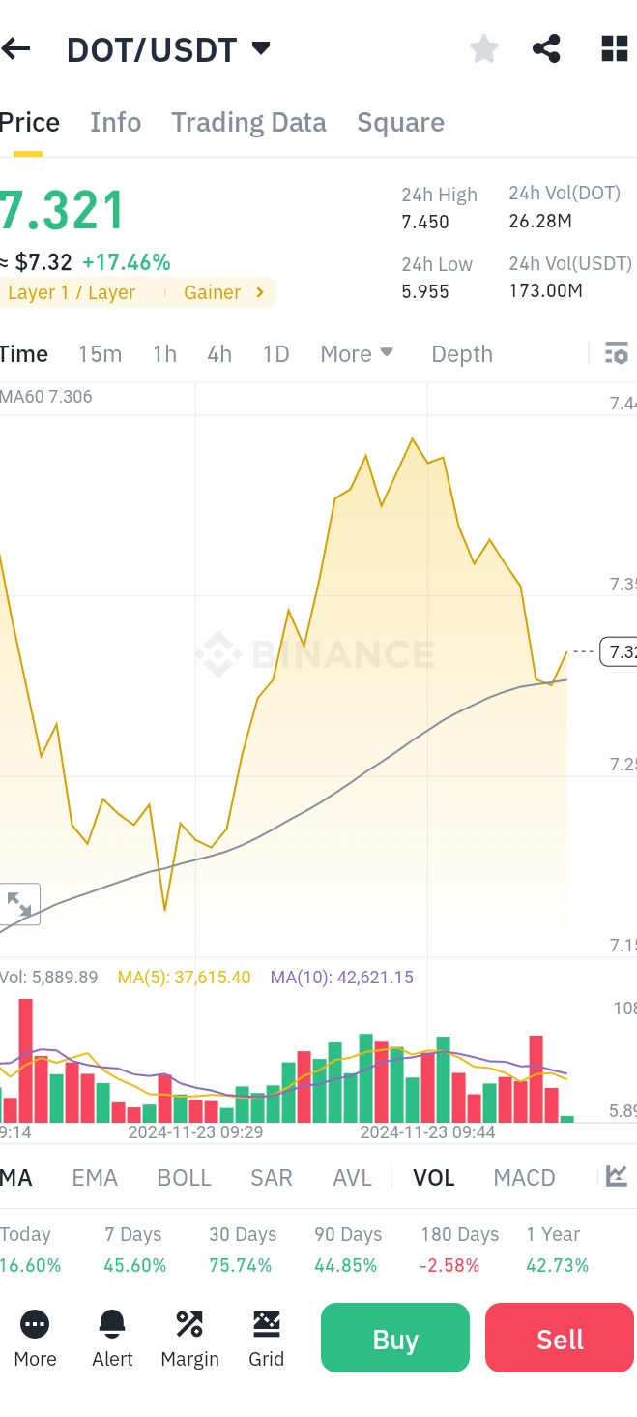
Task: Turn on the BOLL indicator
Action: point(184,1178)
